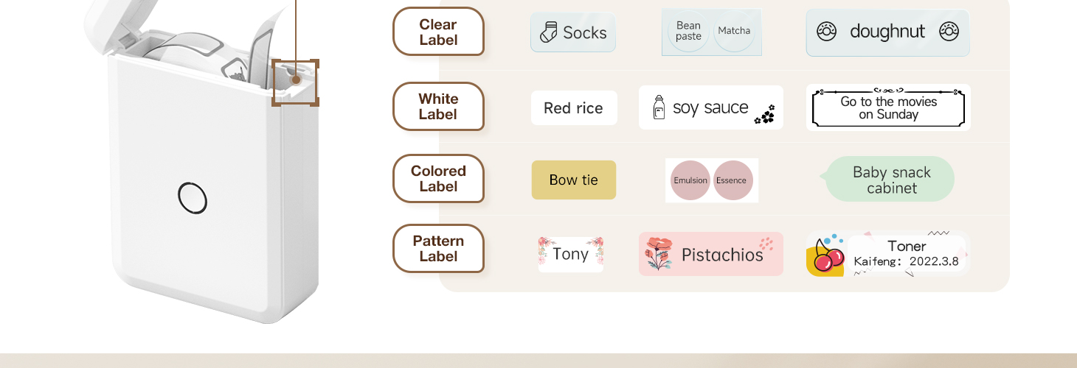Click the brown bracket marker on printer
Image resolution: width=1077 pixels, height=368 pixels.
(x=295, y=83)
